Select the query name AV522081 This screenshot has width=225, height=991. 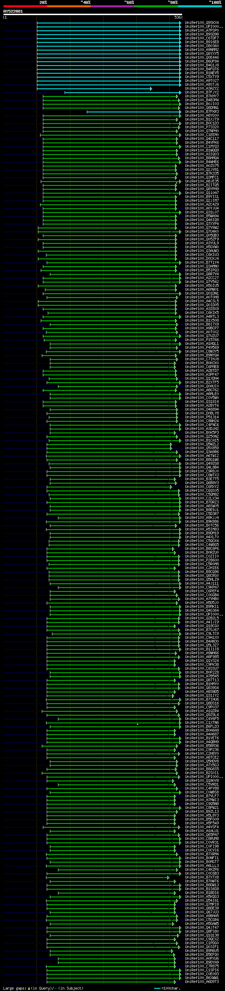(13, 11)
